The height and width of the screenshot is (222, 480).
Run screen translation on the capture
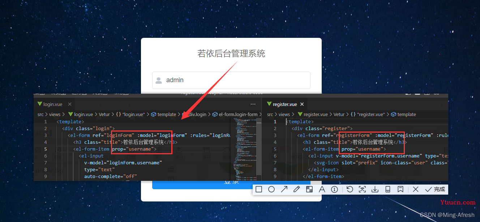362,189
